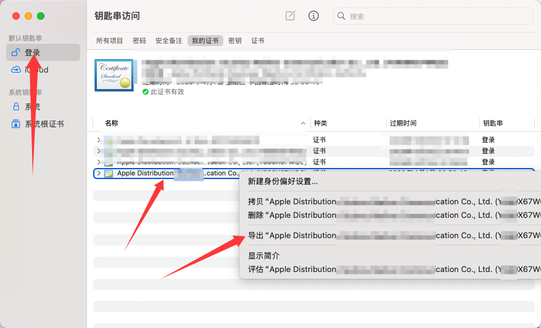The height and width of the screenshot is (328, 541).
Task: Click the 登录 keychain lock icon
Action: 16,53
